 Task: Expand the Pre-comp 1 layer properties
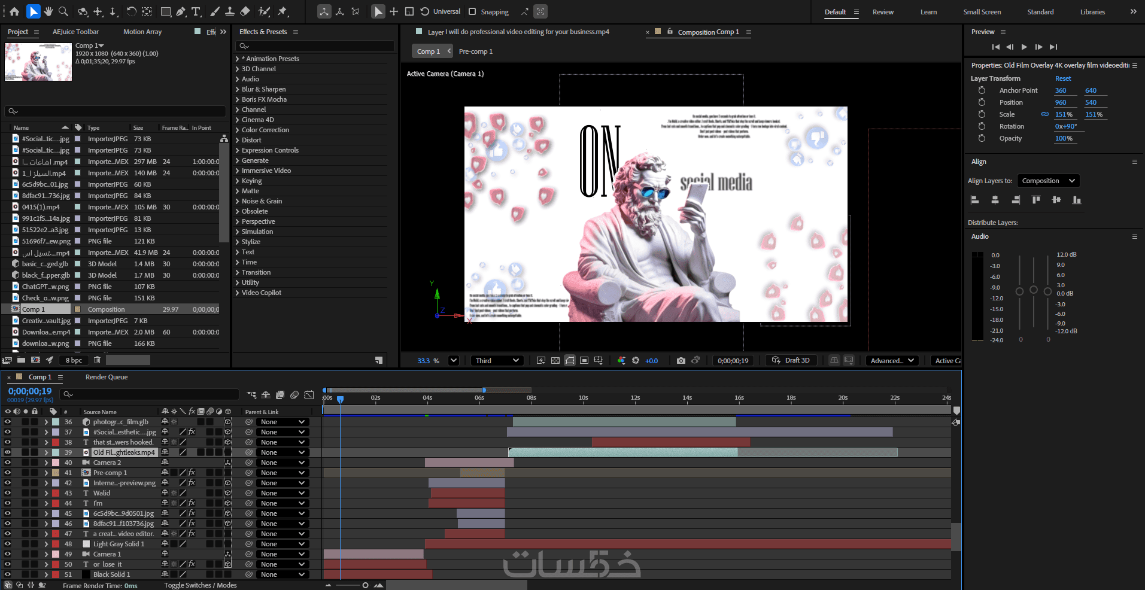point(46,473)
